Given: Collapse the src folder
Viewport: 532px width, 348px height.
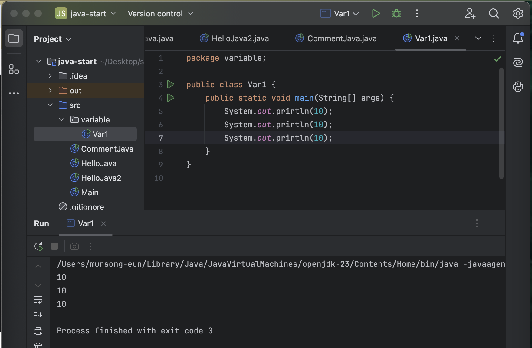Looking at the screenshot, I should click(50, 105).
